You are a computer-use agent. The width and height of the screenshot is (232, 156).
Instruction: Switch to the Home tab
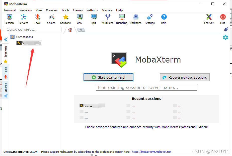(70, 30)
